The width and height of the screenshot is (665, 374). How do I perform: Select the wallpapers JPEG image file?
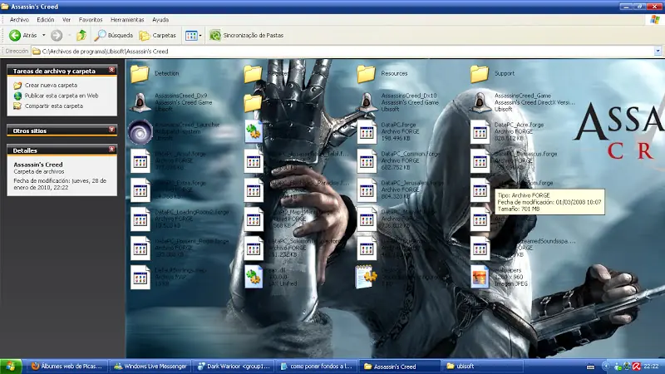[x=480, y=278]
